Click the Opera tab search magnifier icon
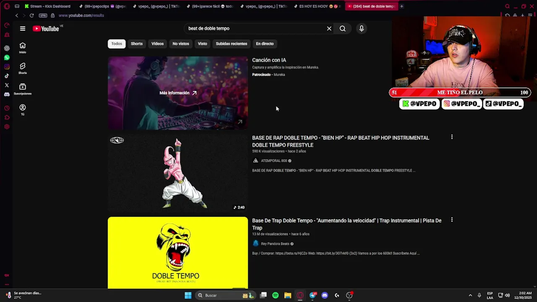 507,6
